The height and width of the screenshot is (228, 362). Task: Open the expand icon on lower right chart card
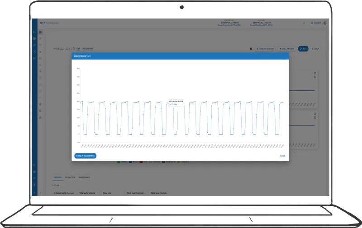(x=315, y=114)
